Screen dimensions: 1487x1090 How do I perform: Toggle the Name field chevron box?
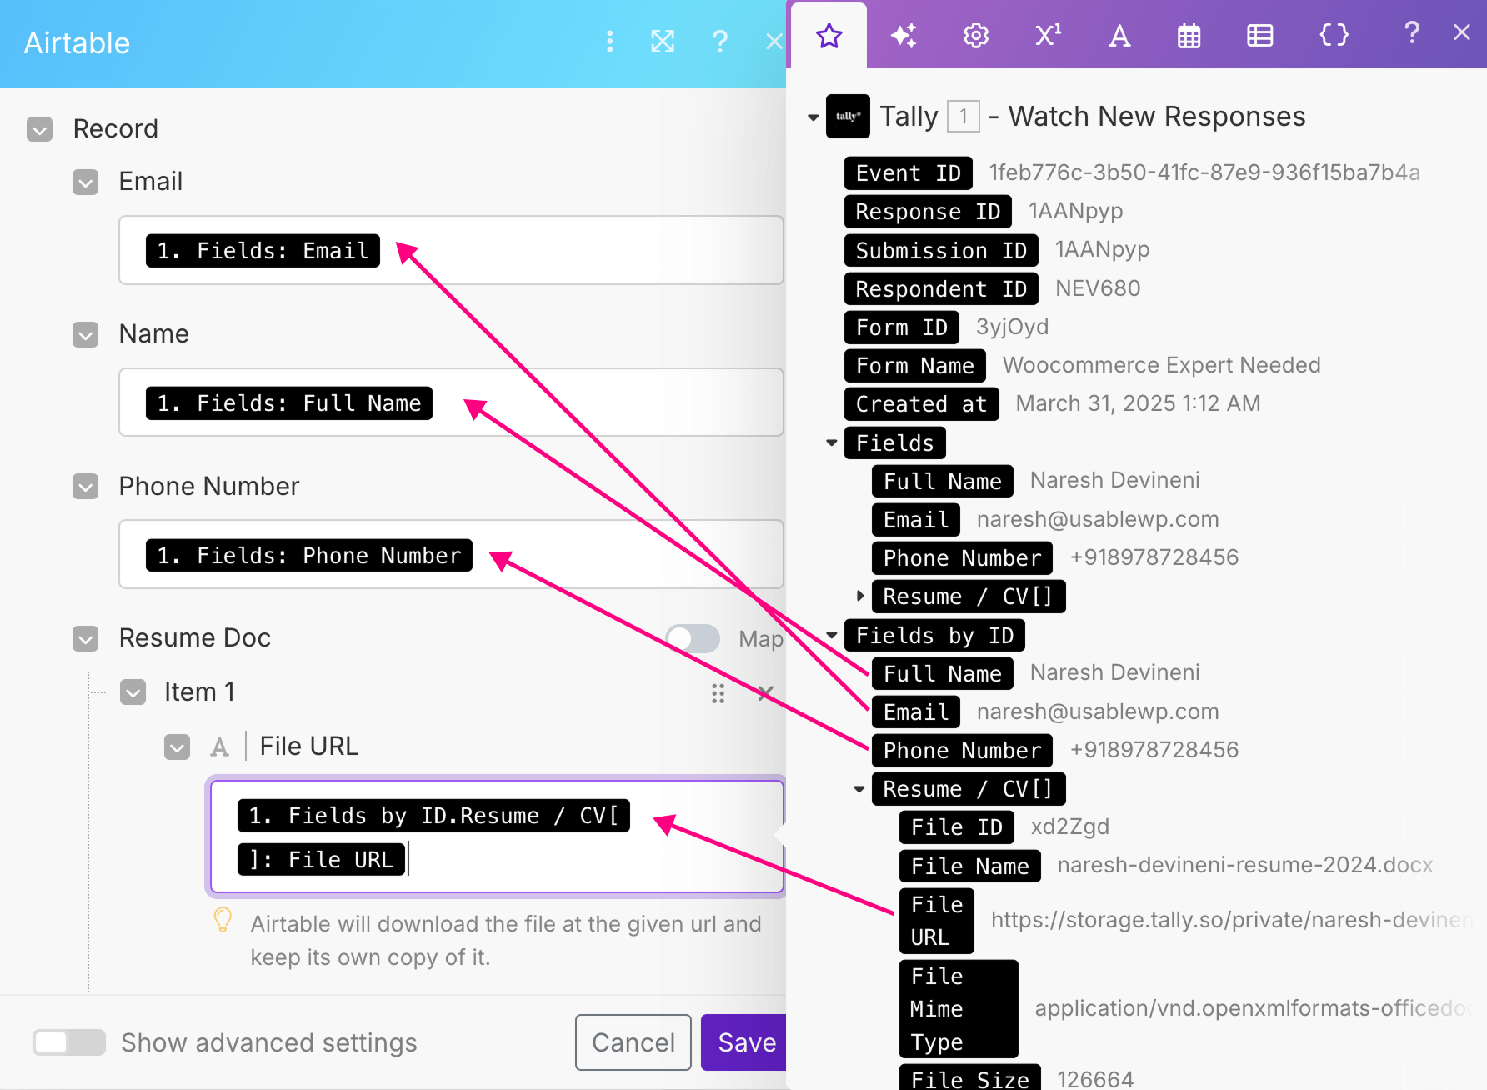pos(85,334)
